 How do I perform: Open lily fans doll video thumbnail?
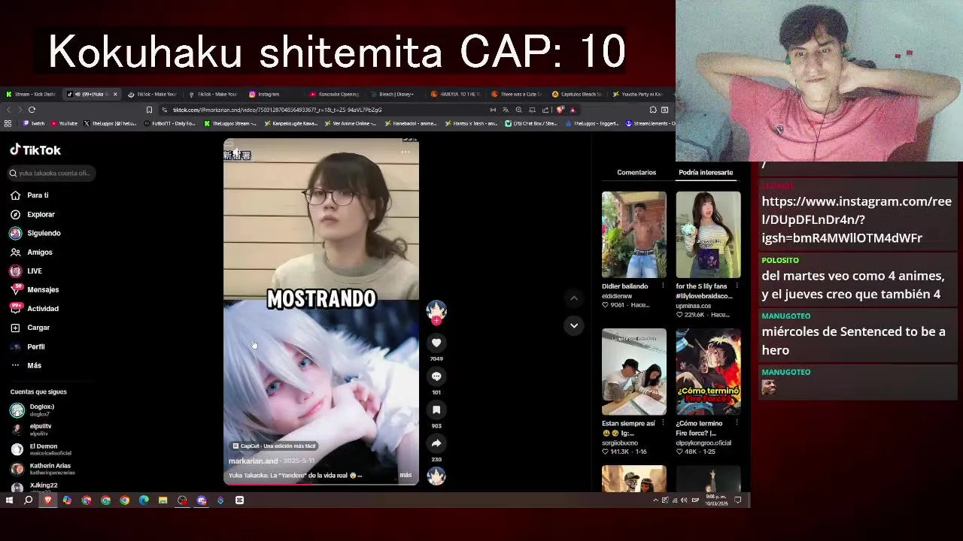point(708,234)
